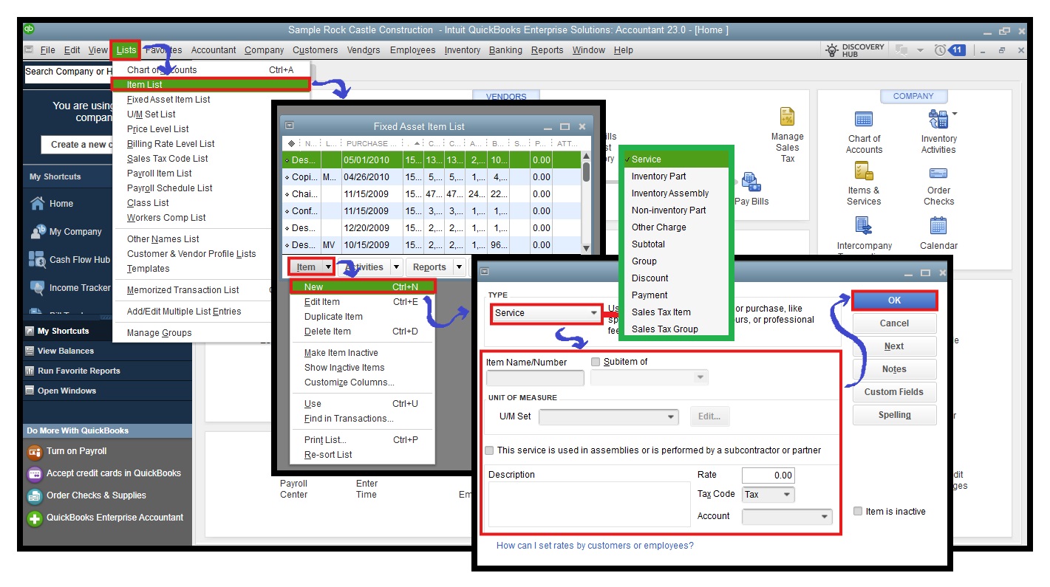Screen dimensions: 1050x587
Task: Select the View Balances panel
Action: coord(107,351)
